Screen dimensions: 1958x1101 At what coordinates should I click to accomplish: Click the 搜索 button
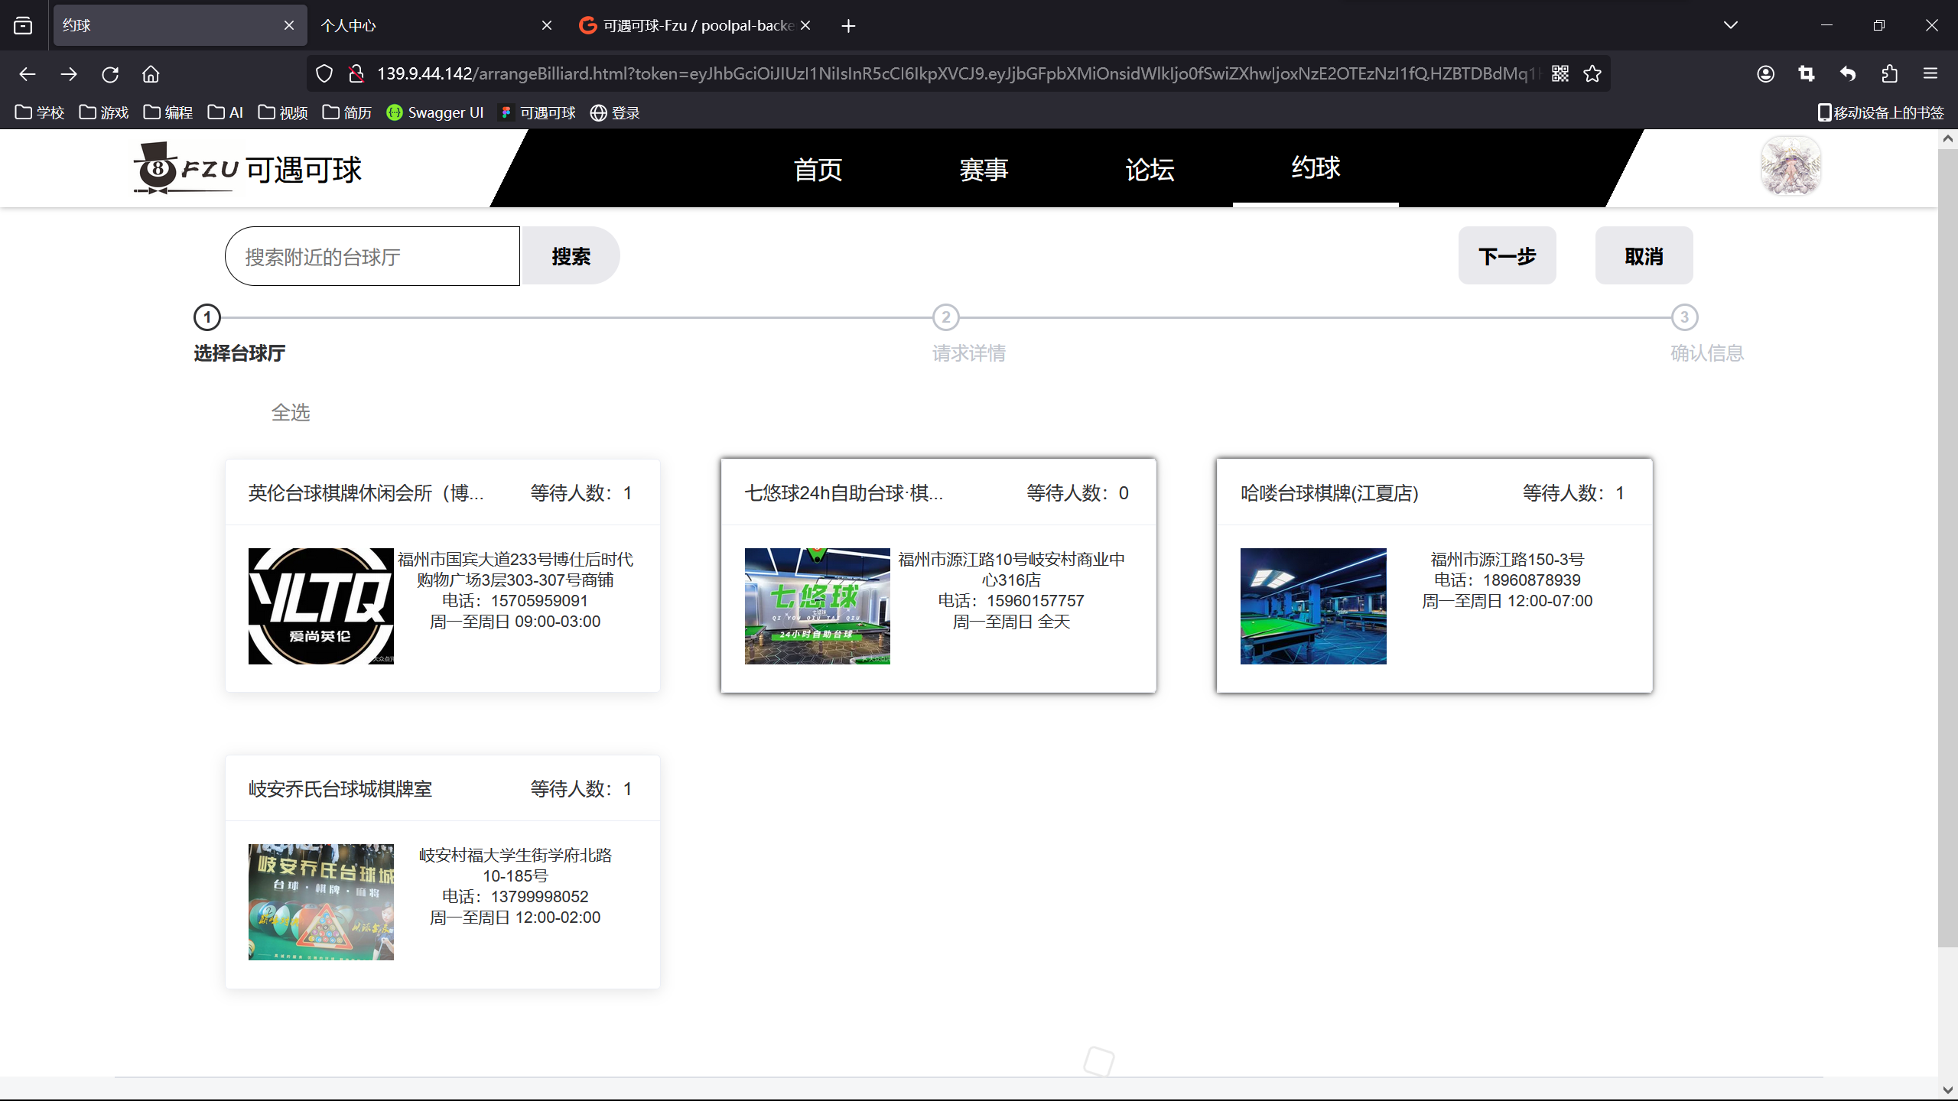click(x=571, y=256)
